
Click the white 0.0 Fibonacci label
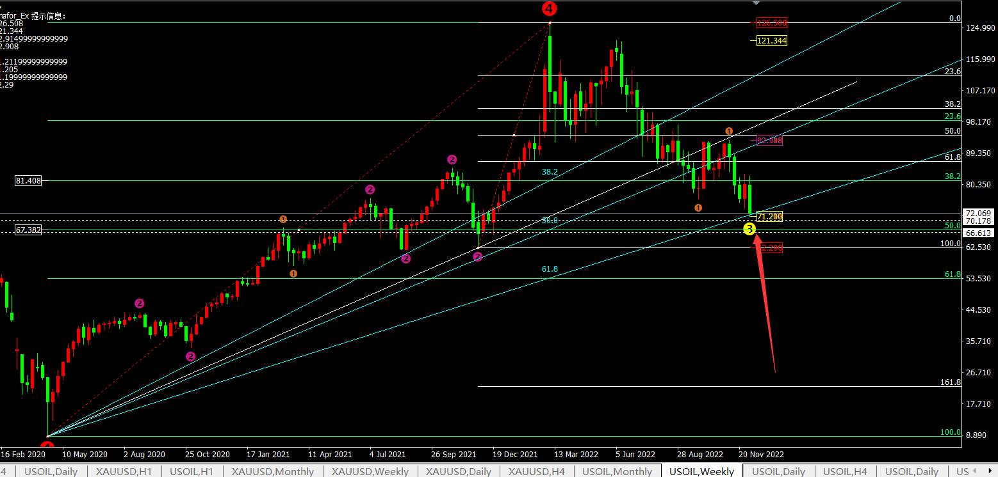[x=954, y=19]
